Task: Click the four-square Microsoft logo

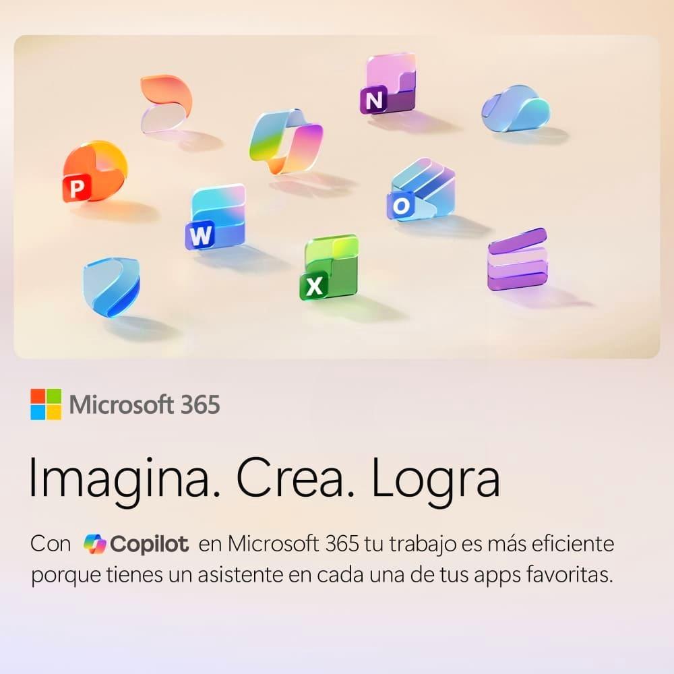Action: [x=46, y=404]
